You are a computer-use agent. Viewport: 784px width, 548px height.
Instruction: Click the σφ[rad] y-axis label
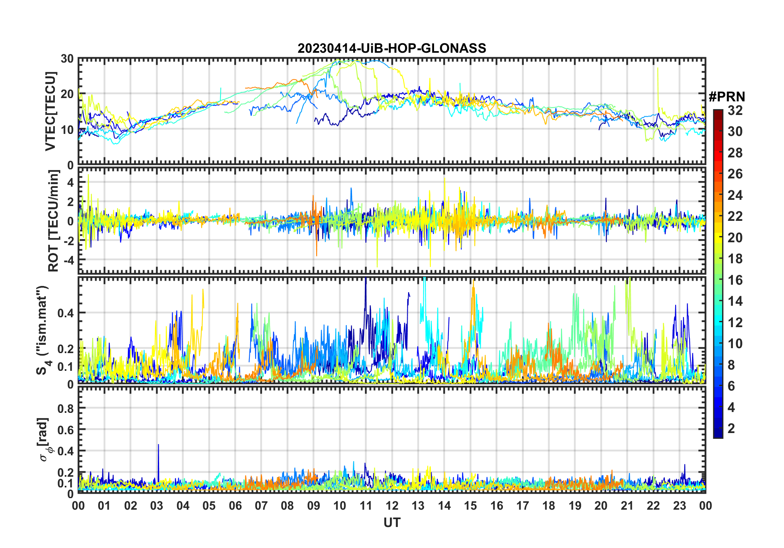click(45, 439)
